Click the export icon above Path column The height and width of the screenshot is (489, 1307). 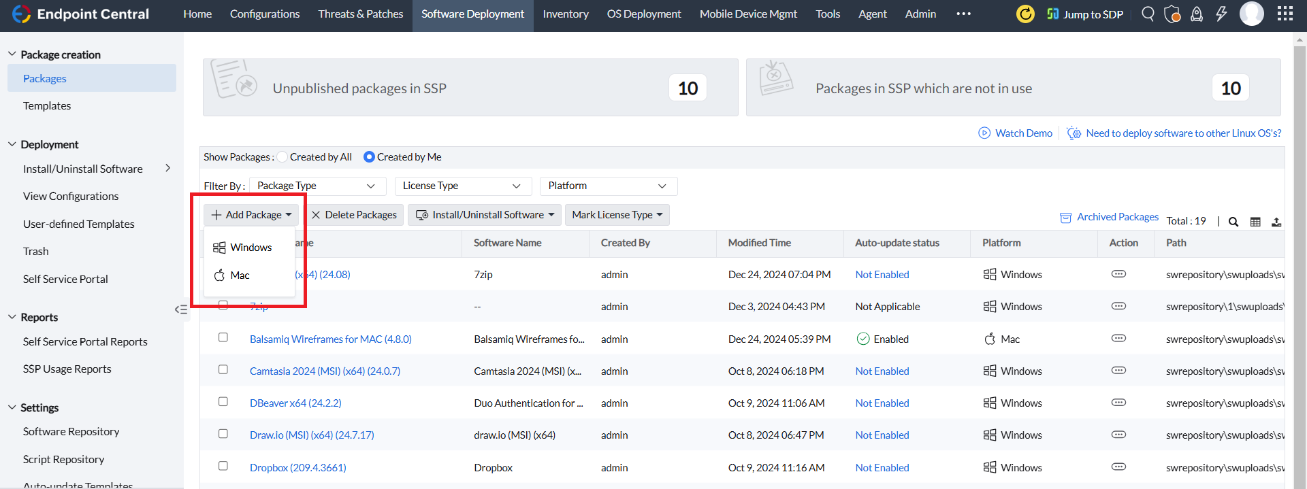click(x=1276, y=222)
